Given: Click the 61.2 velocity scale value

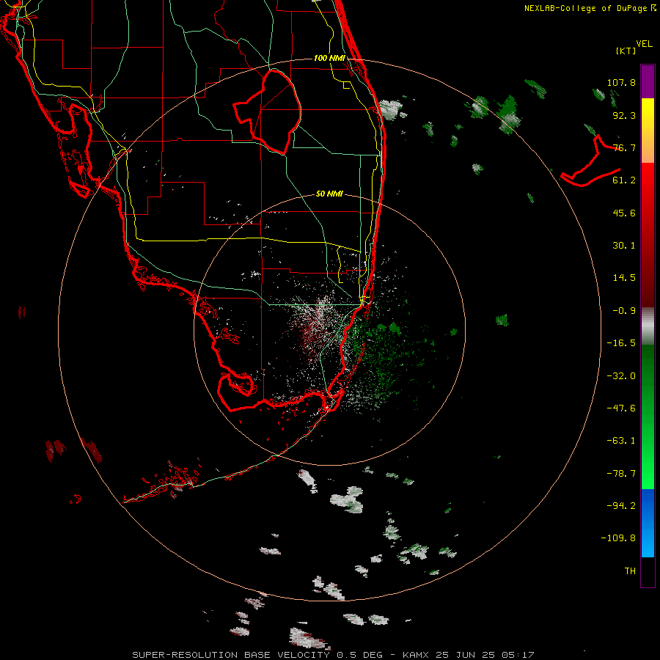Looking at the screenshot, I should [x=624, y=180].
